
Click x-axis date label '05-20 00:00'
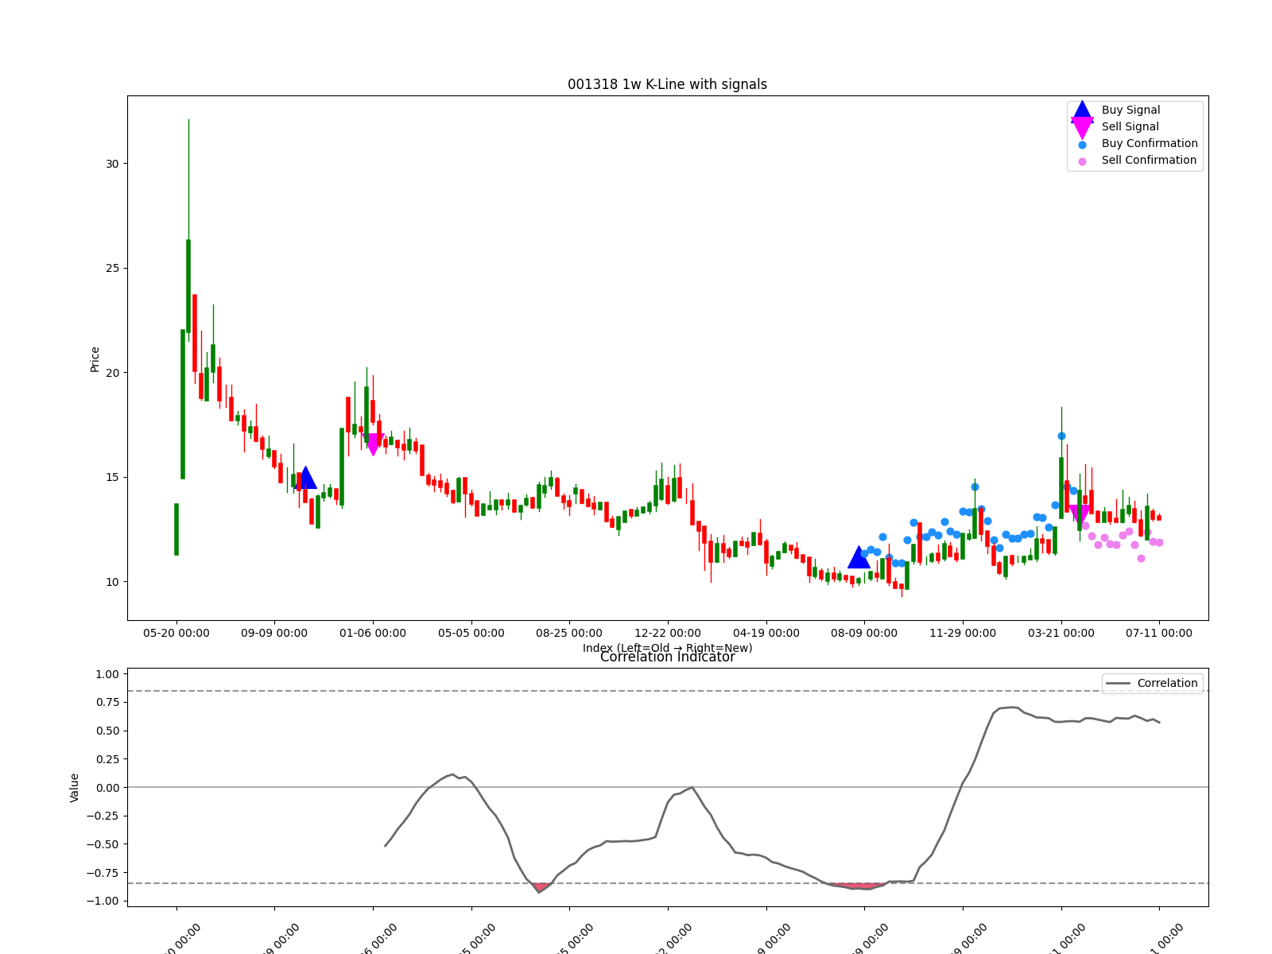(x=176, y=634)
